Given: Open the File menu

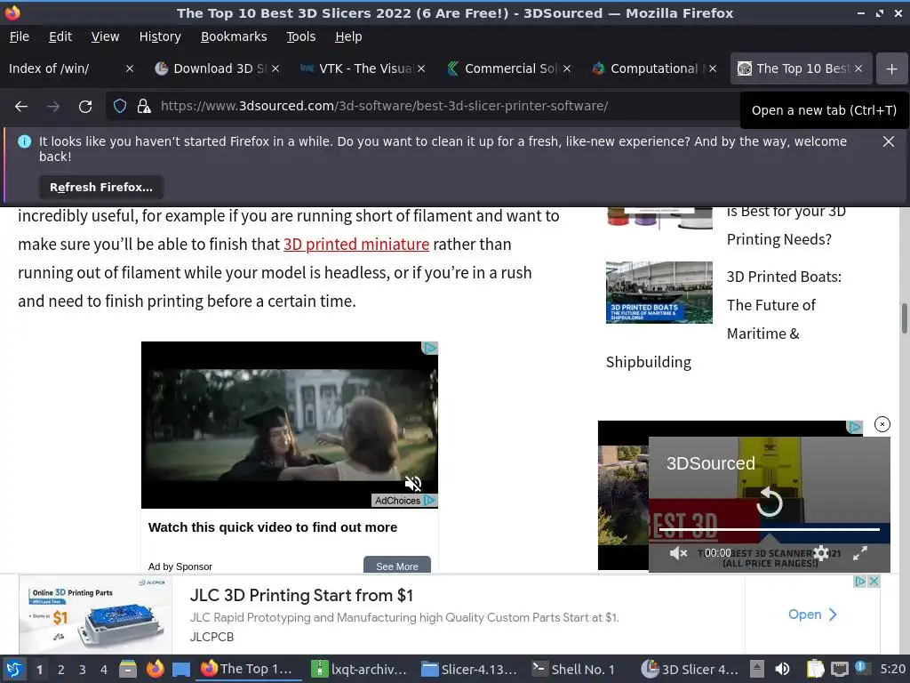Looking at the screenshot, I should tap(20, 36).
